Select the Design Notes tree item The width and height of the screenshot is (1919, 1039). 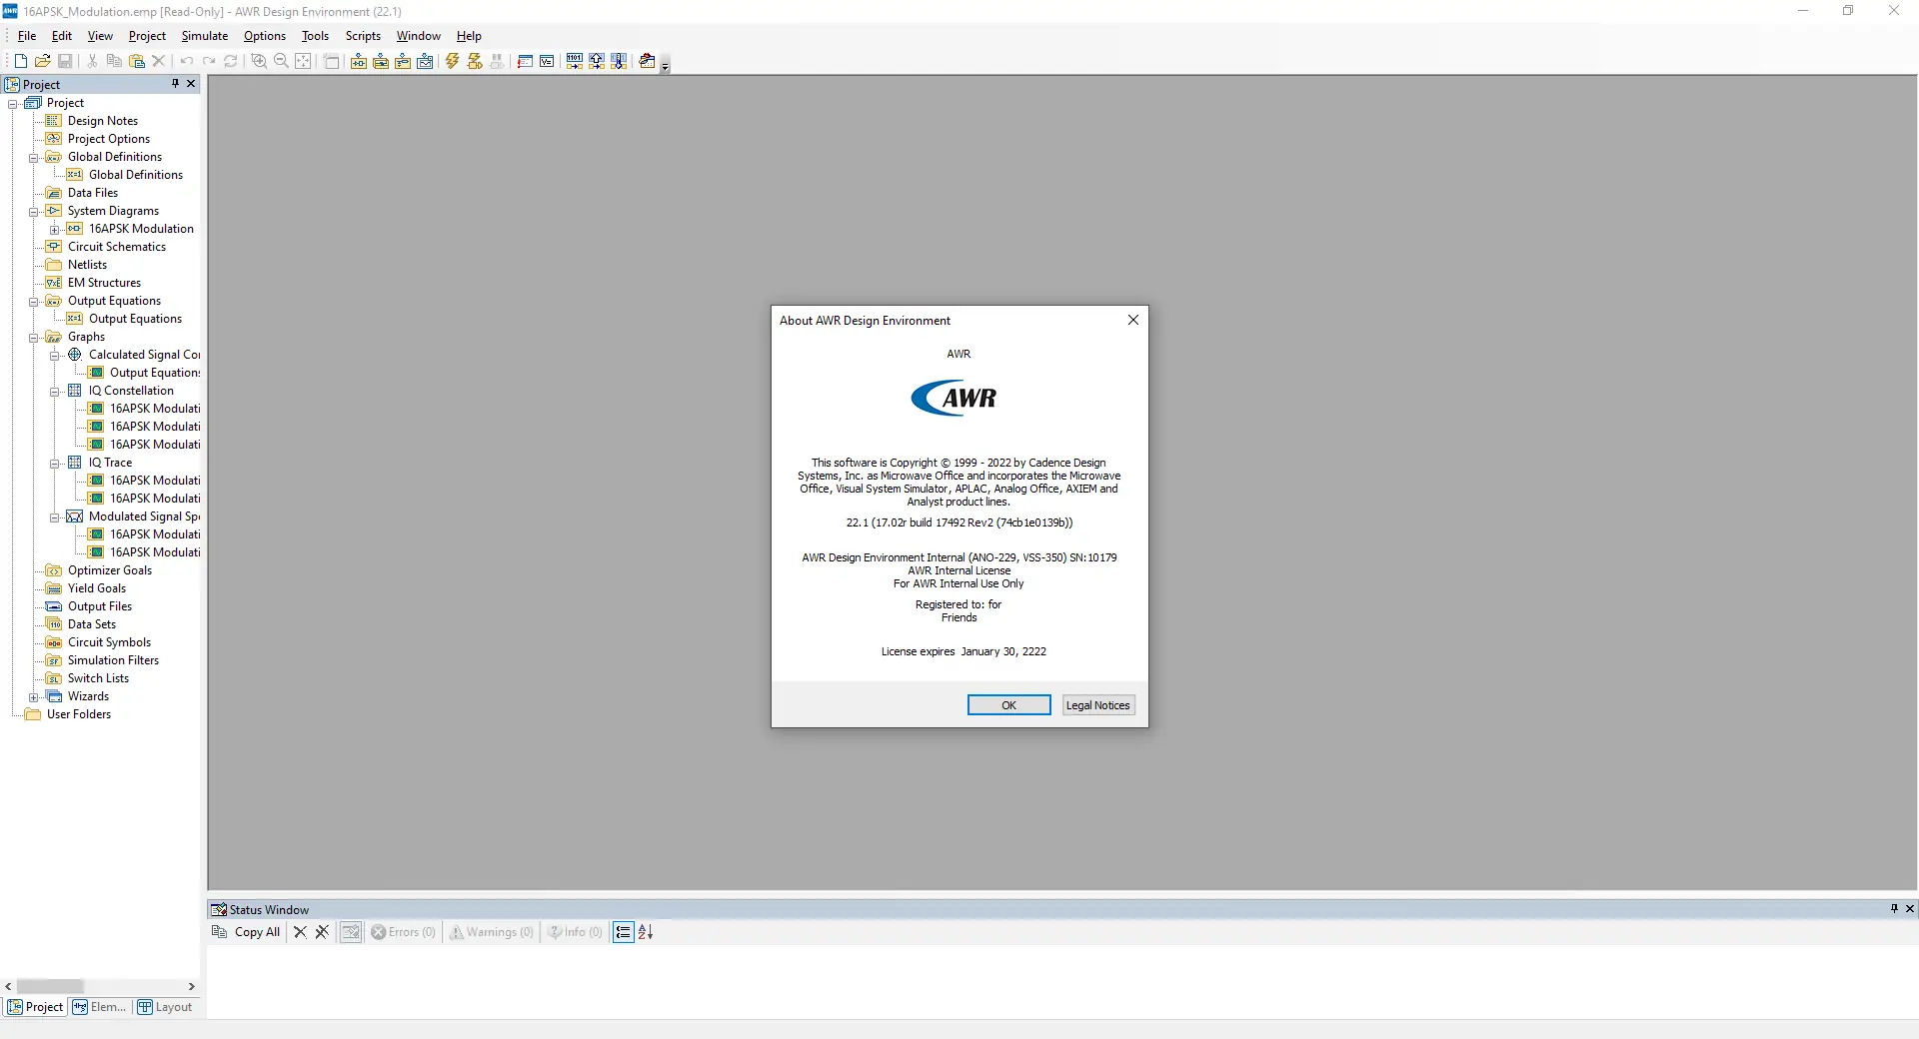click(x=102, y=121)
